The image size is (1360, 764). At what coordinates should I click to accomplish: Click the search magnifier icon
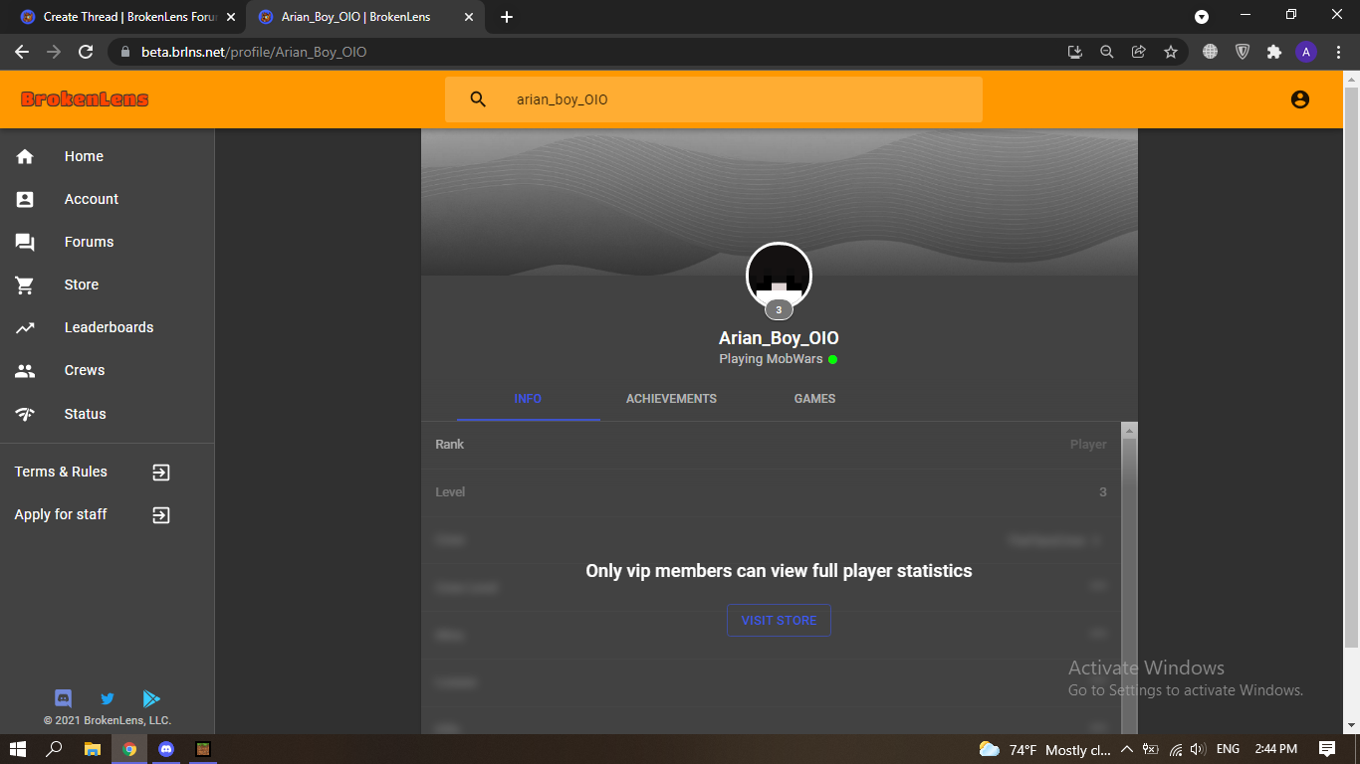[478, 99]
